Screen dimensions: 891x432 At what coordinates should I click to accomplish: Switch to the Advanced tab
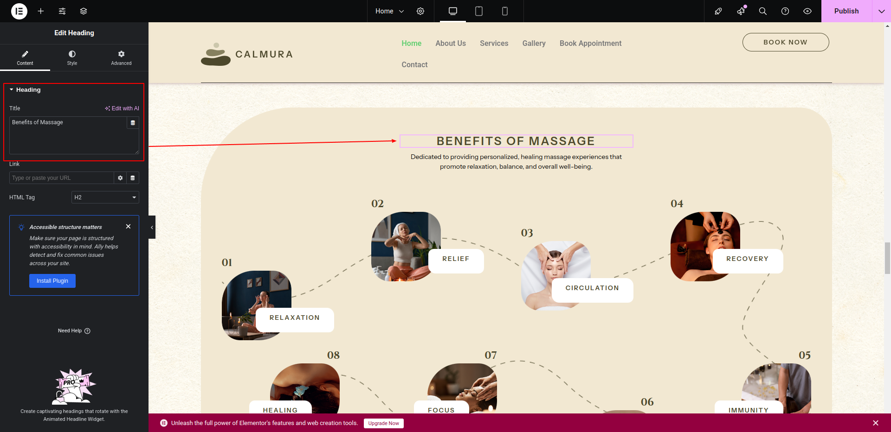coord(121,58)
